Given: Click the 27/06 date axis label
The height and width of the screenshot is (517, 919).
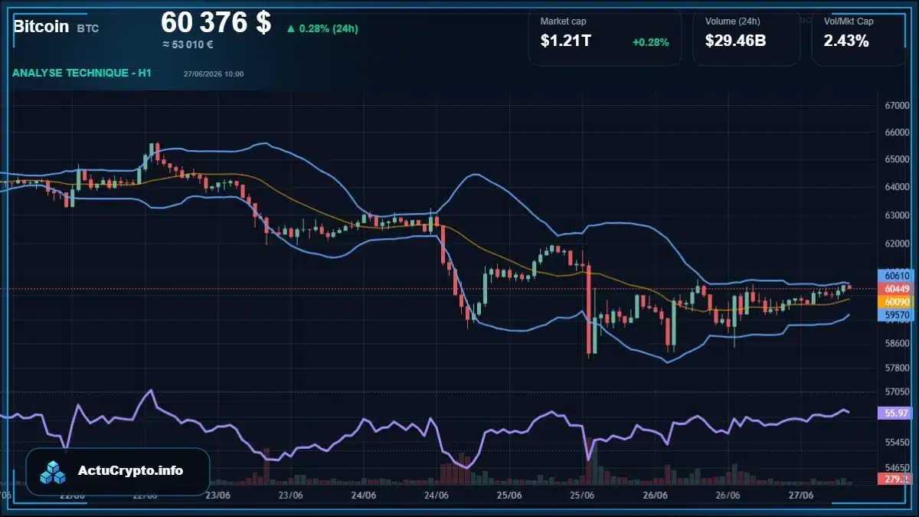Looking at the screenshot, I should (801, 496).
